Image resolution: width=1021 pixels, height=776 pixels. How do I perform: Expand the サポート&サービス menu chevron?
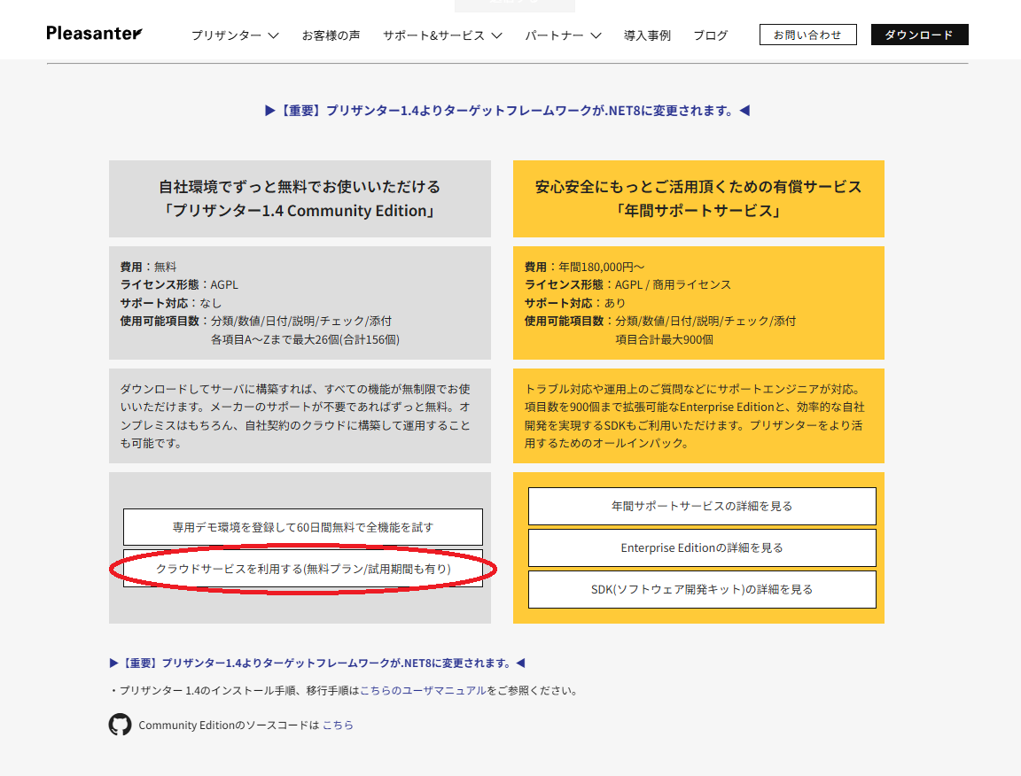point(497,35)
